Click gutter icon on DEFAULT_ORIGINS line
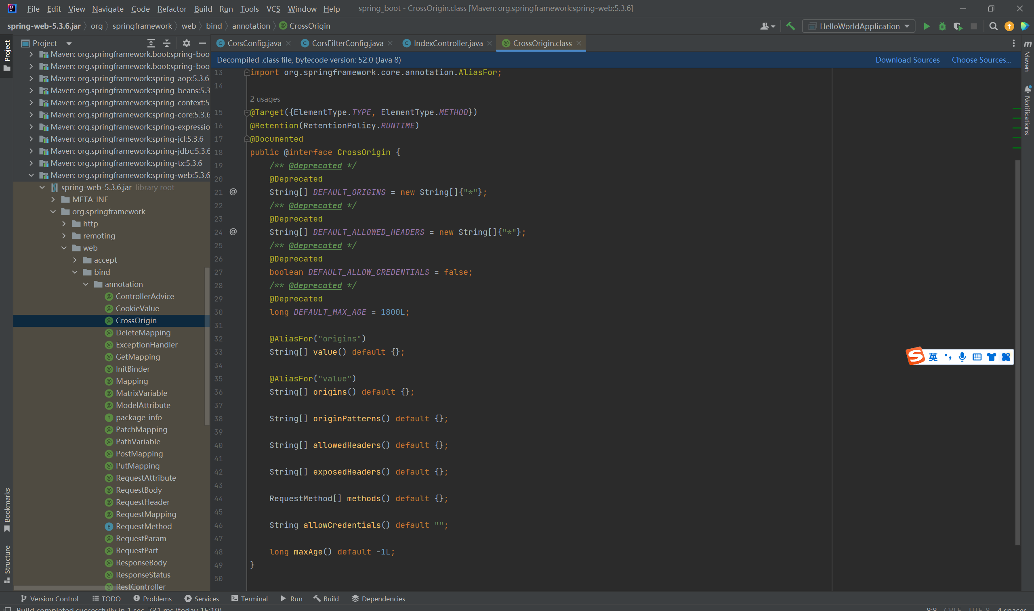The height and width of the screenshot is (611, 1034). click(233, 192)
